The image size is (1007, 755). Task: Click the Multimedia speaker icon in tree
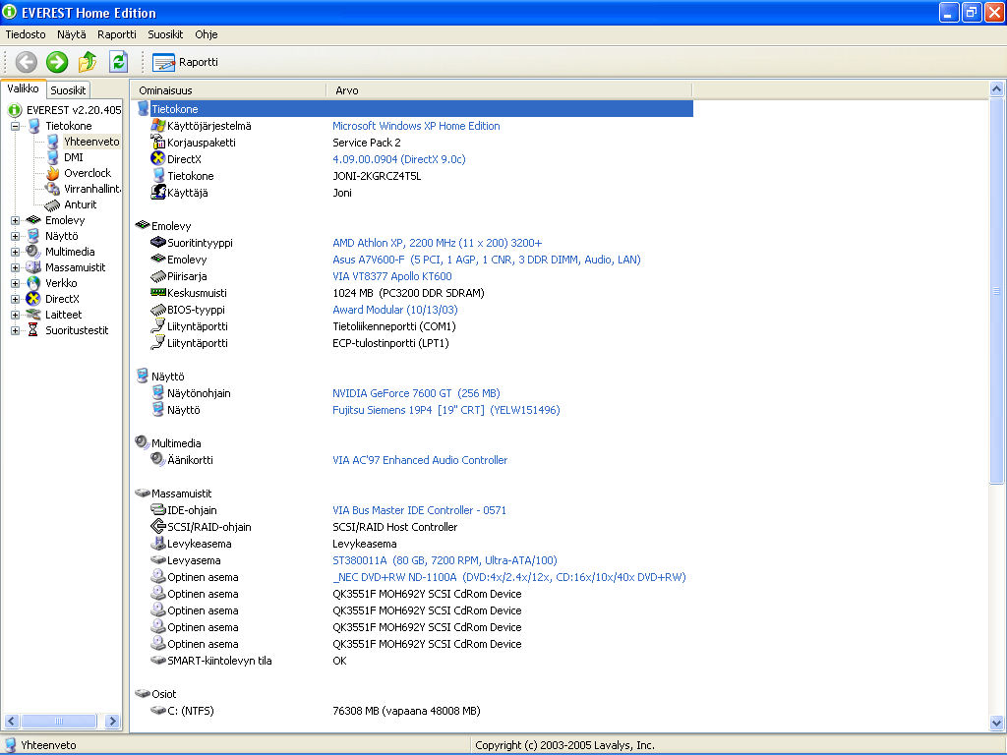(33, 252)
